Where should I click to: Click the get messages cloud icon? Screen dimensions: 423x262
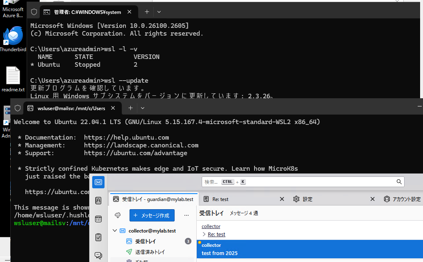coord(118,215)
